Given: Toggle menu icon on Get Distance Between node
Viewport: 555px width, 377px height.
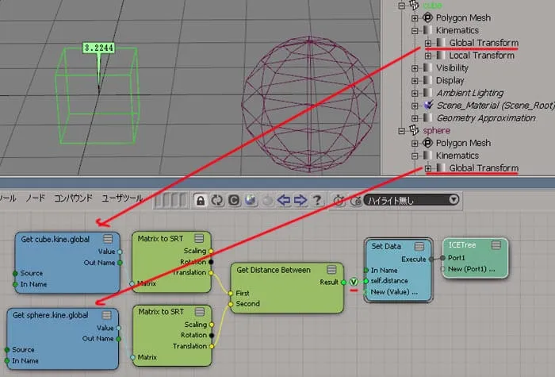Looking at the screenshot, I should [x=331, y=270].
